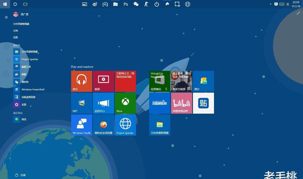303x179 pixels.
Task: Open the pink bilibili tile
Action: click(x=181, y=103)
